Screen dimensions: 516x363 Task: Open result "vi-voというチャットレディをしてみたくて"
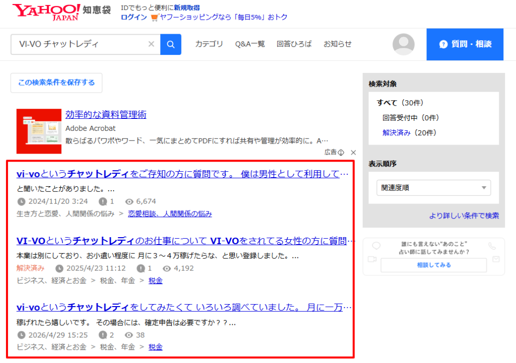pyautogui.click(x=183, y=308)
